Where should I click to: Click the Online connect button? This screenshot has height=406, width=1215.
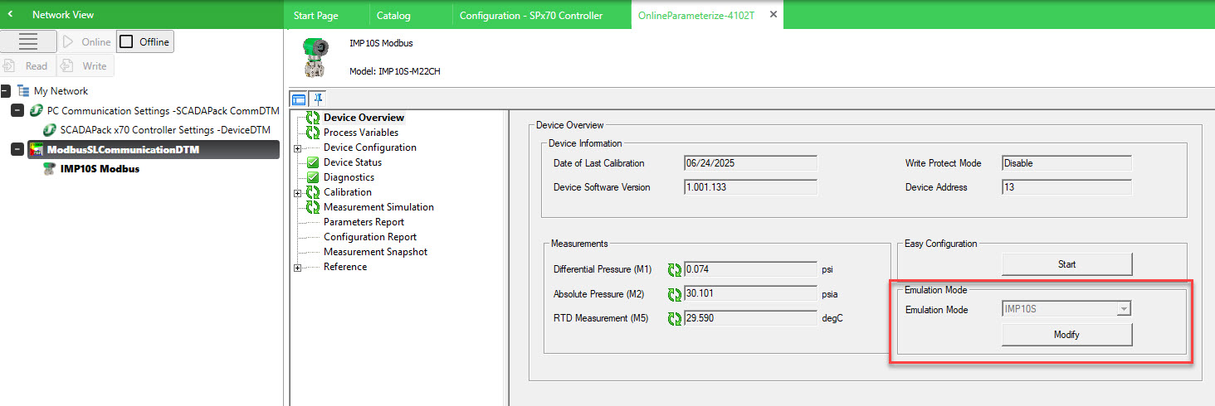click(x=86, y=41)
